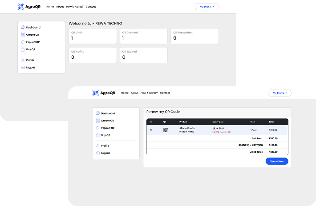The image size is (316, 206).
Task: Expand the My Profile dropdown in the upper window
Action: pos(207,7)
